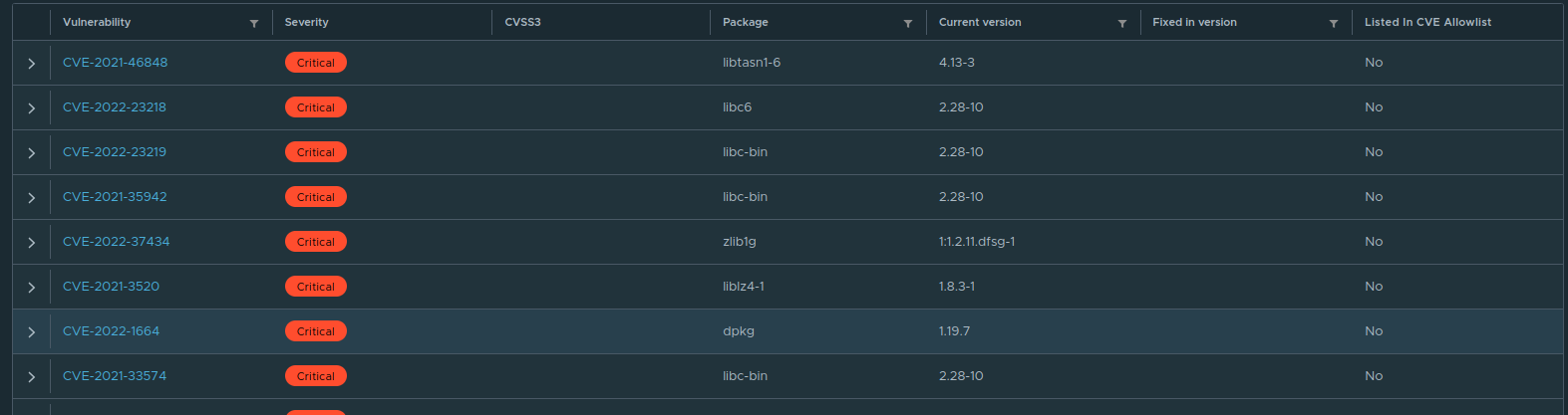Filter by Current version column
This screenshot has width=1568, height=415.
pyautogui.click(x=1122, y=24)
